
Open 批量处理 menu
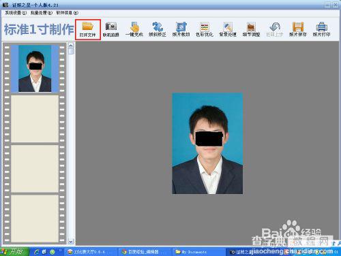click(x=42, y=13)
